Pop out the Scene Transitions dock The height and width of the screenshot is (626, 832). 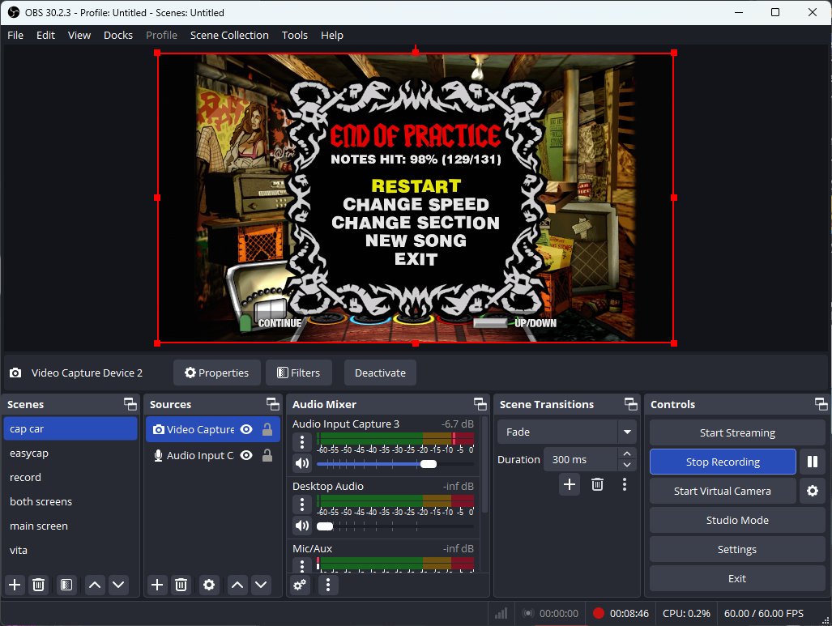tap(631, 404)
